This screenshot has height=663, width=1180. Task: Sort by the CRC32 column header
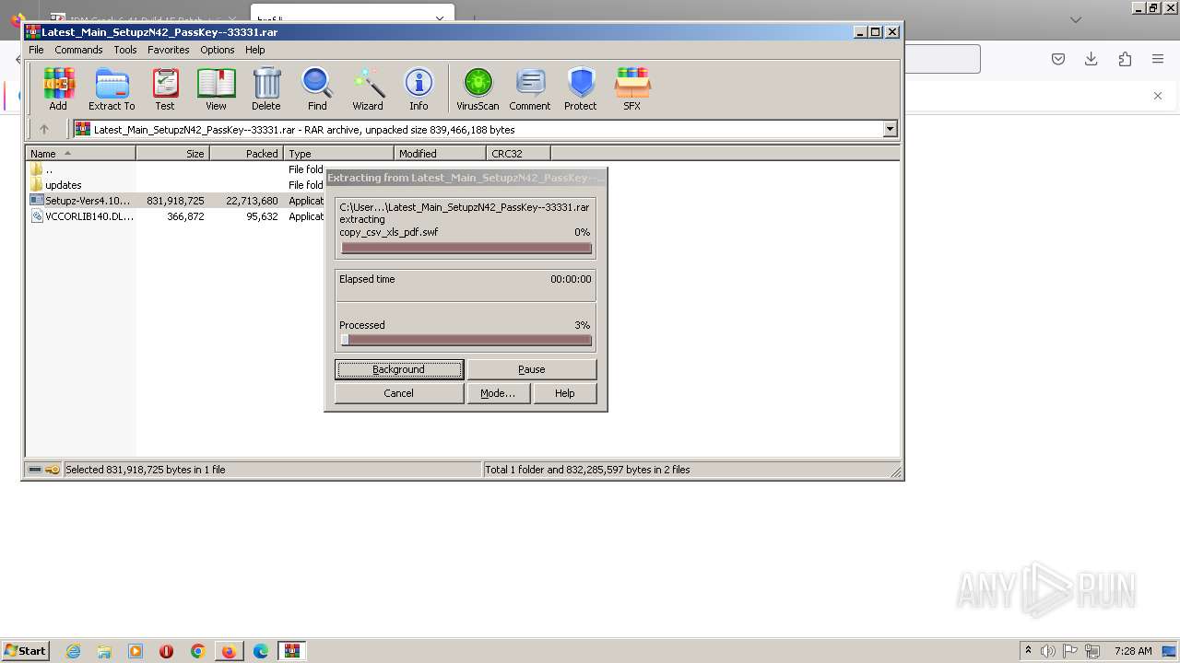[x=518, y=154]
